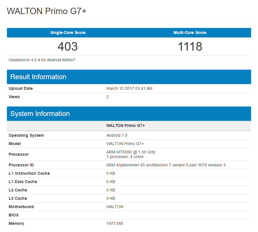Click the Motherboard value WALTON
258x232 pixels.
115,207
